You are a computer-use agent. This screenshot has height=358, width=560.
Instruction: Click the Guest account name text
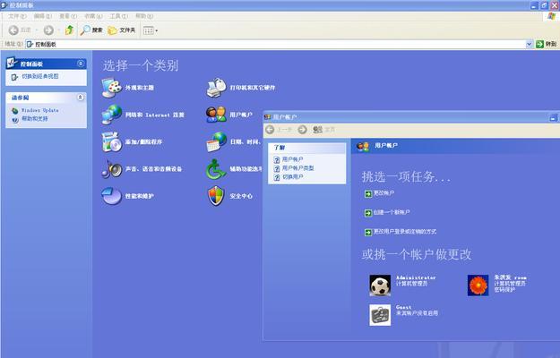(x=403, y=307)
